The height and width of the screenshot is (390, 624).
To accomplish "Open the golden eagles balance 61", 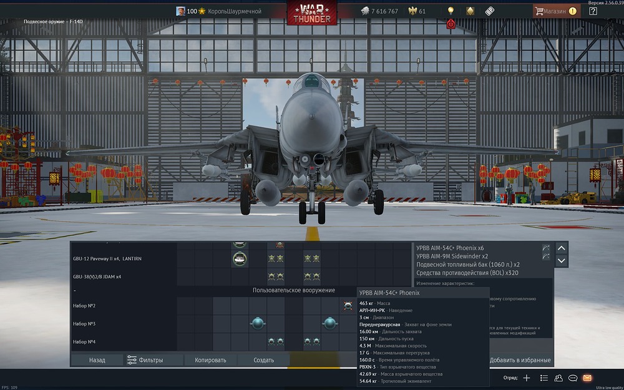I will (417, 11).
